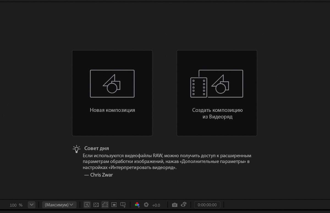Open the magnification ratio dropdown arrow

pos(32,205)
